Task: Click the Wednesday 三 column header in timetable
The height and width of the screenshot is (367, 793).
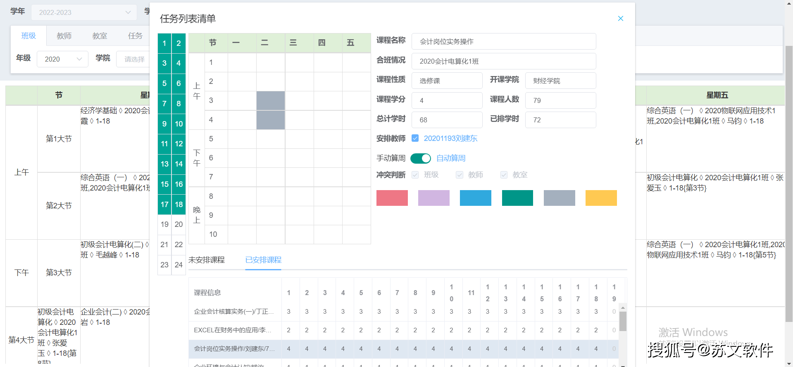Action: tap(299, 43)
